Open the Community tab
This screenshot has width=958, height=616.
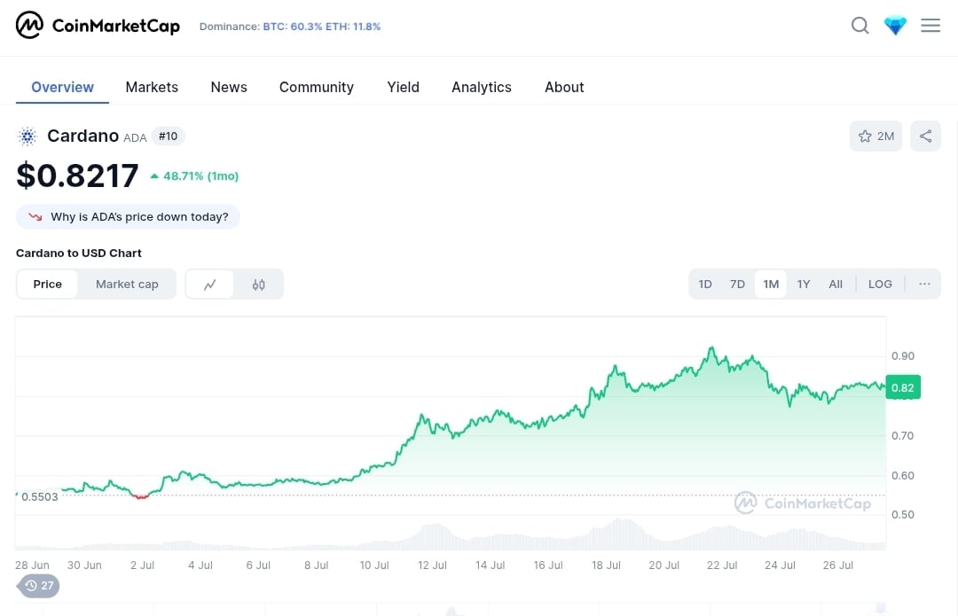(317, 87)
